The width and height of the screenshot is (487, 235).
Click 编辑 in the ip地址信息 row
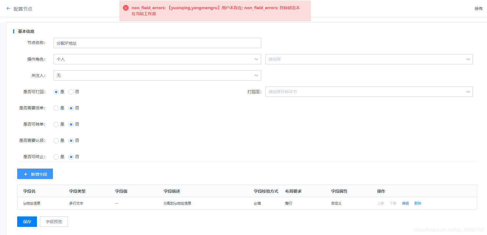[x=405, y=203]
